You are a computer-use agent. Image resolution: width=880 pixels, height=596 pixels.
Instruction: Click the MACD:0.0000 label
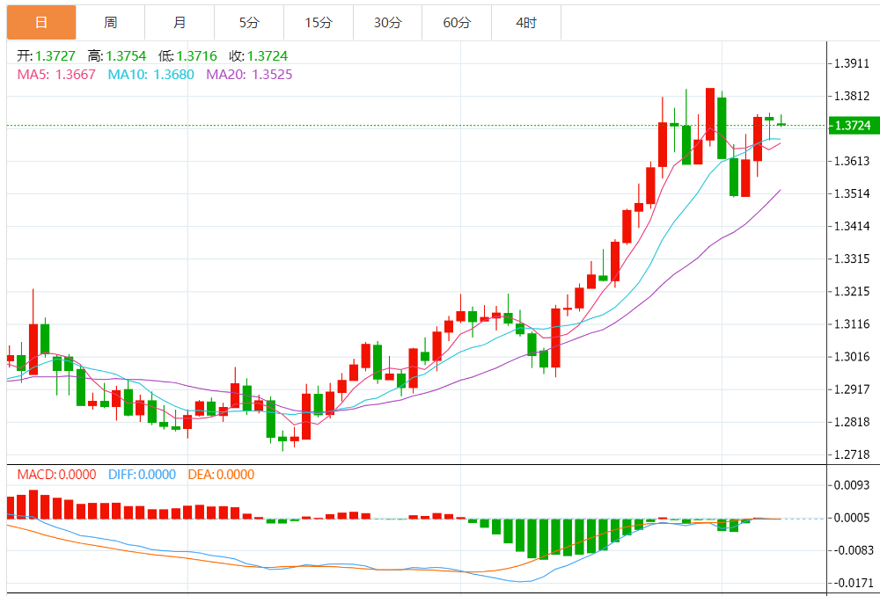[56, 475]
